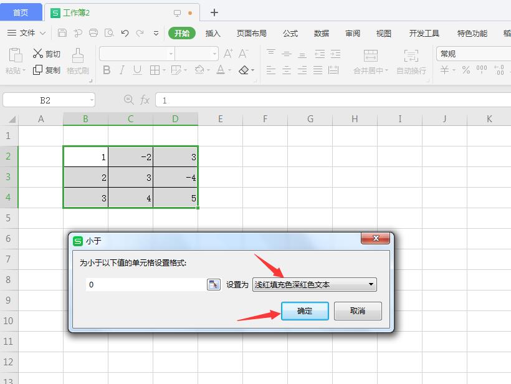Screen dimensions: 511x384
Task: Switch to the 插入 ribbon tab
Action: pyautogui.click(x=213, y=33)
